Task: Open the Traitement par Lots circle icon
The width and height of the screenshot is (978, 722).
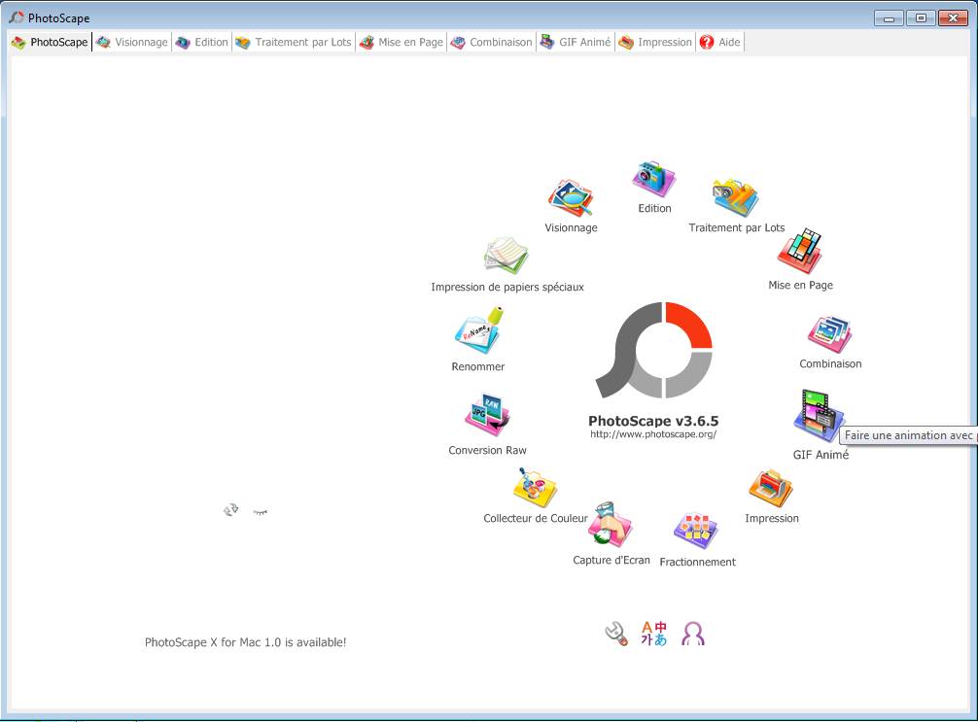Action: [735, 197]
